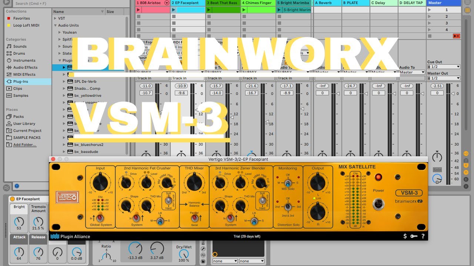This screenshot has height=266, width=474.
Task: Expand the bx_yellowdrive plugin entry
Action: tap(64, 96)
